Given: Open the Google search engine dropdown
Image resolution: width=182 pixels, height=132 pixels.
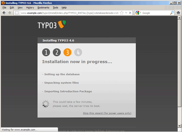Looking at the screenshot, I should [138, 13].
